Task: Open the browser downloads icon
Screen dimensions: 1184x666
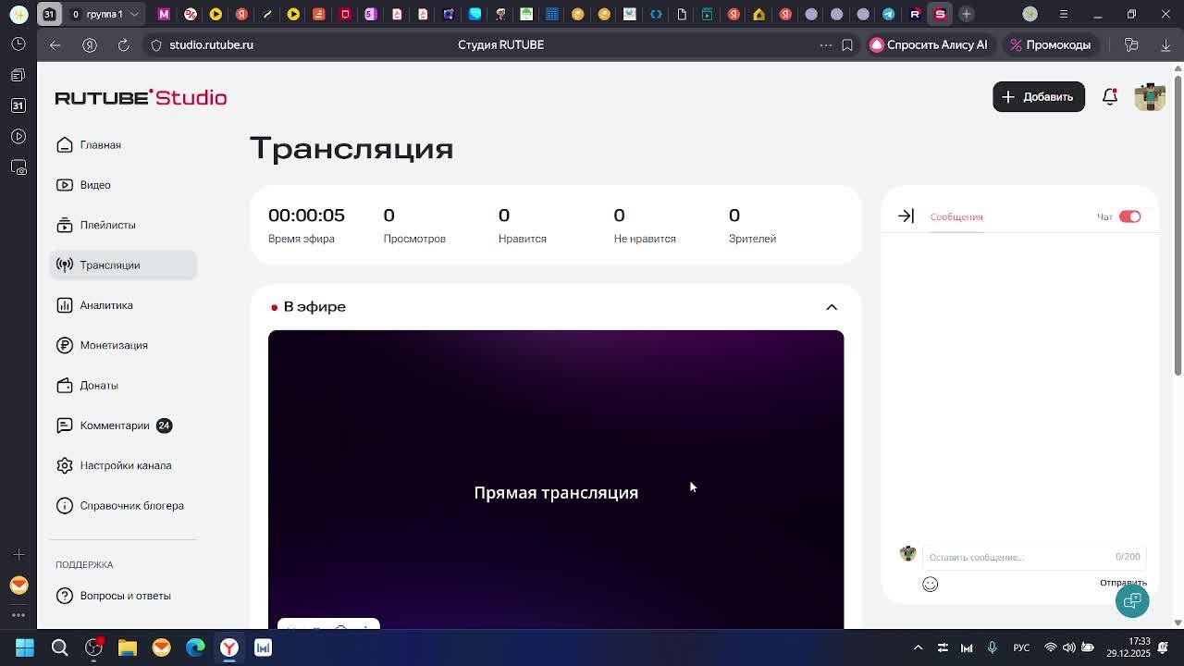Action: pos(1165,44)
